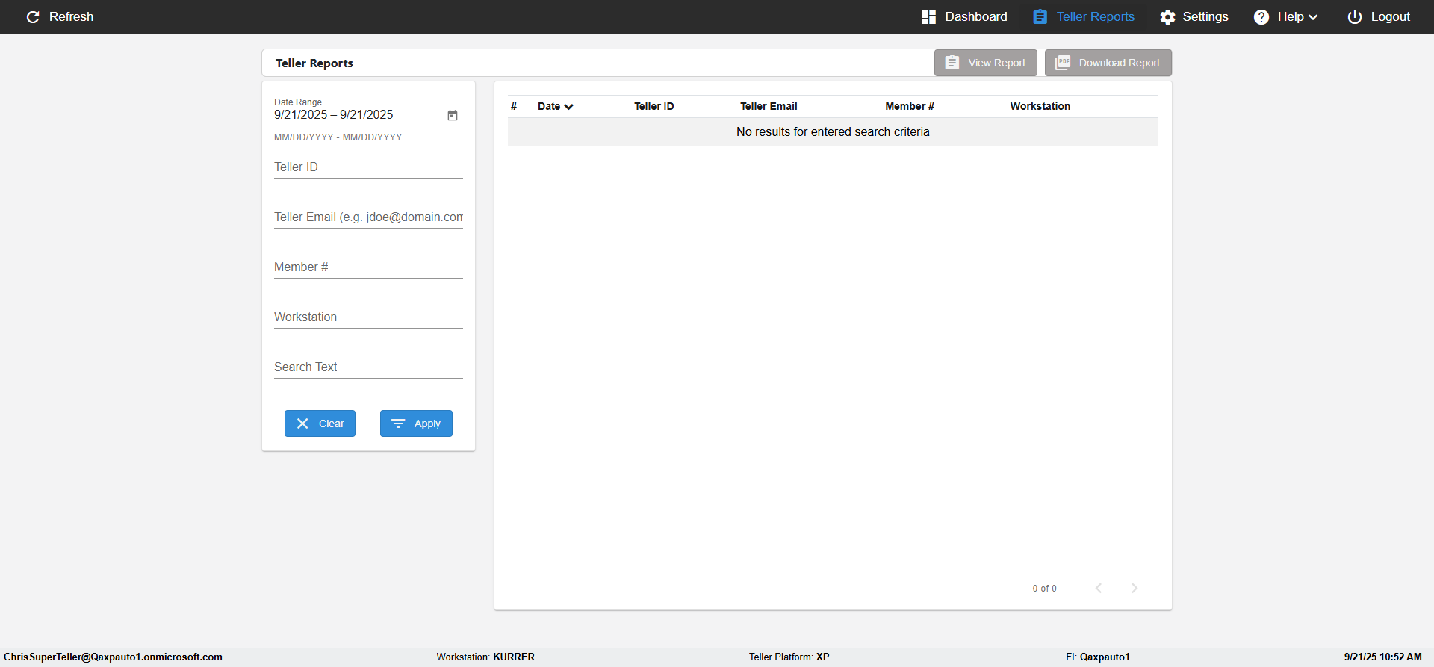Focus the Teller ID input field

pyautogui.click(x=368, y=167)
